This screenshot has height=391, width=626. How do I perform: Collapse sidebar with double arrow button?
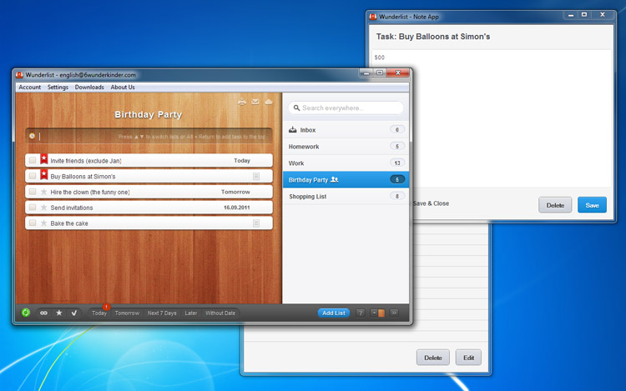394,313
